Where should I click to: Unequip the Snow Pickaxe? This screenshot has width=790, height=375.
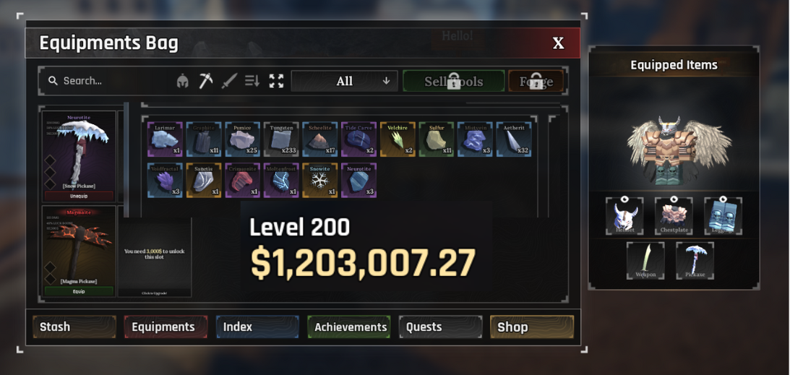(x=79, y=196)
